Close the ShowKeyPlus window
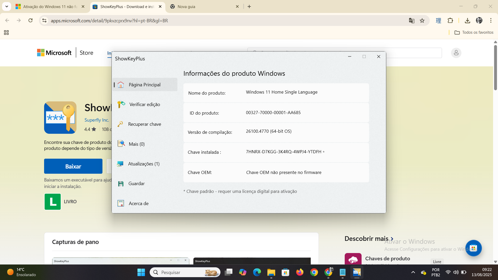498x280 pixels. 379,57
